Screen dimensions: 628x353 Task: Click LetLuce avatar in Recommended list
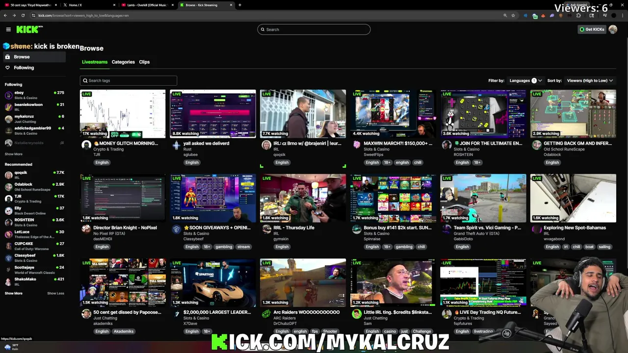[8, 234]
